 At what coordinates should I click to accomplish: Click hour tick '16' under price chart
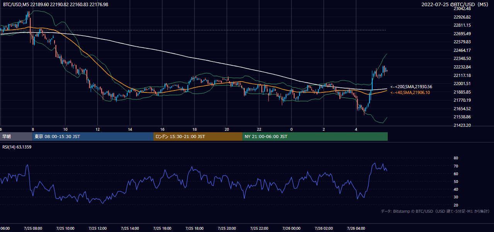162,129
